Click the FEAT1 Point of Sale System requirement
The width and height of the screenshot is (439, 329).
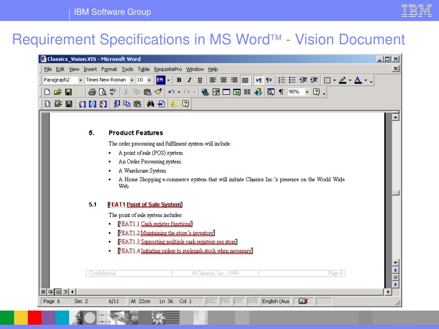click(x=145, y=204)
